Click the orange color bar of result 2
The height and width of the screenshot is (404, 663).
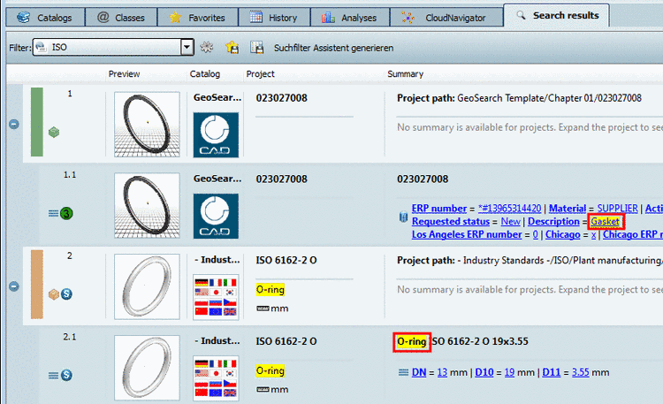[37, 284]
